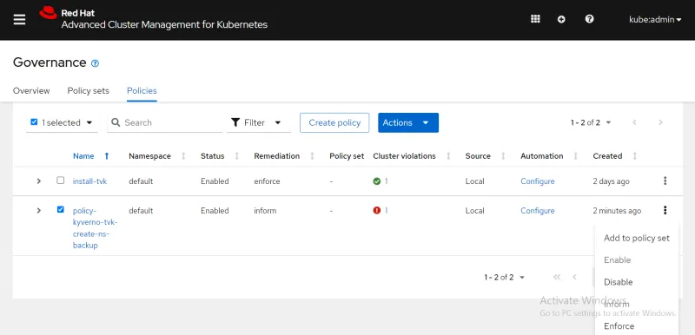Uncheck the policy-kyverno-tvk row checkbox
This screenshot has width=695, height=335.
60,209
